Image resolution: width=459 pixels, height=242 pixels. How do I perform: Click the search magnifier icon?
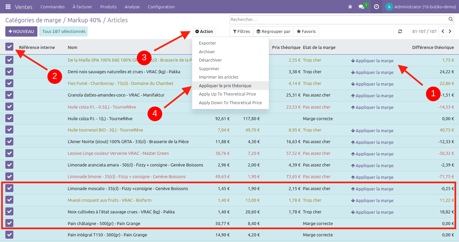pos(451,19)
